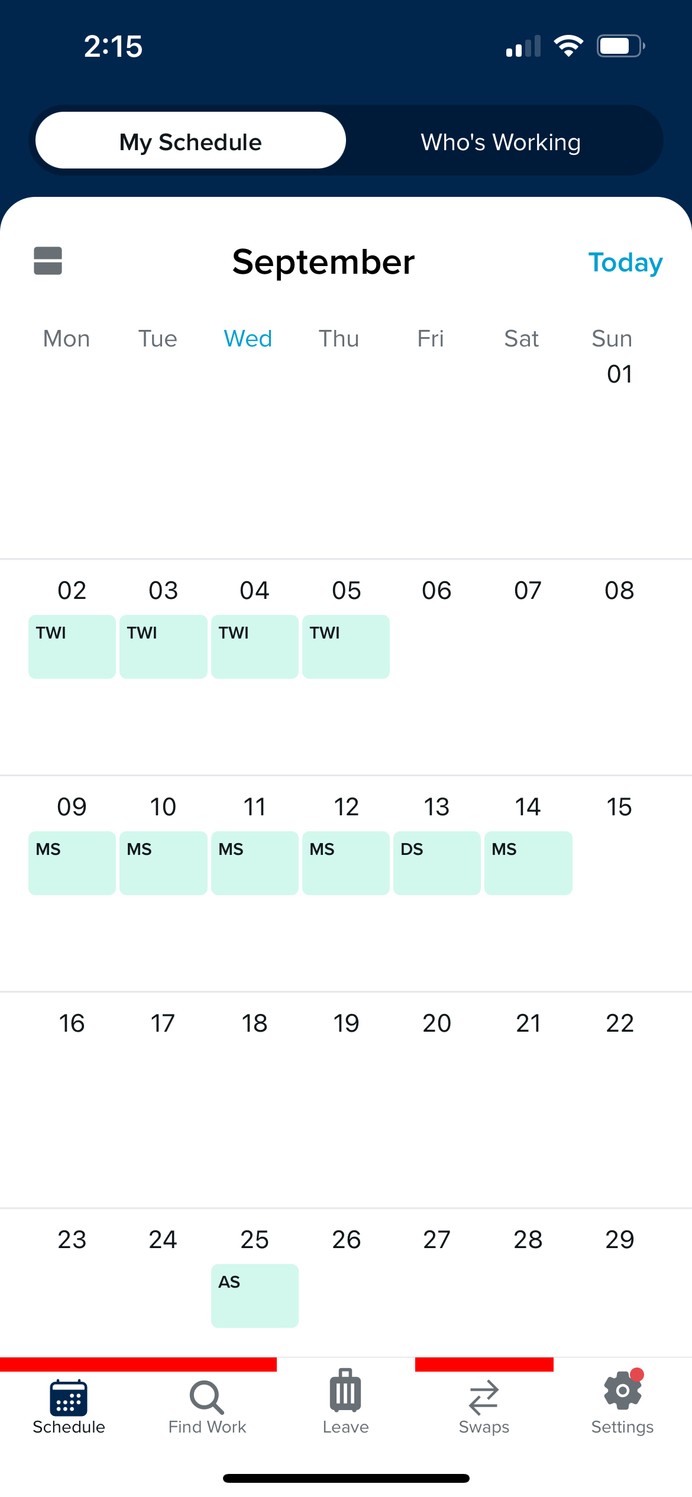This screenshot has width=692, height=1497.
Task: Jump to today using the Today link
Action: [x=625, y=263]
